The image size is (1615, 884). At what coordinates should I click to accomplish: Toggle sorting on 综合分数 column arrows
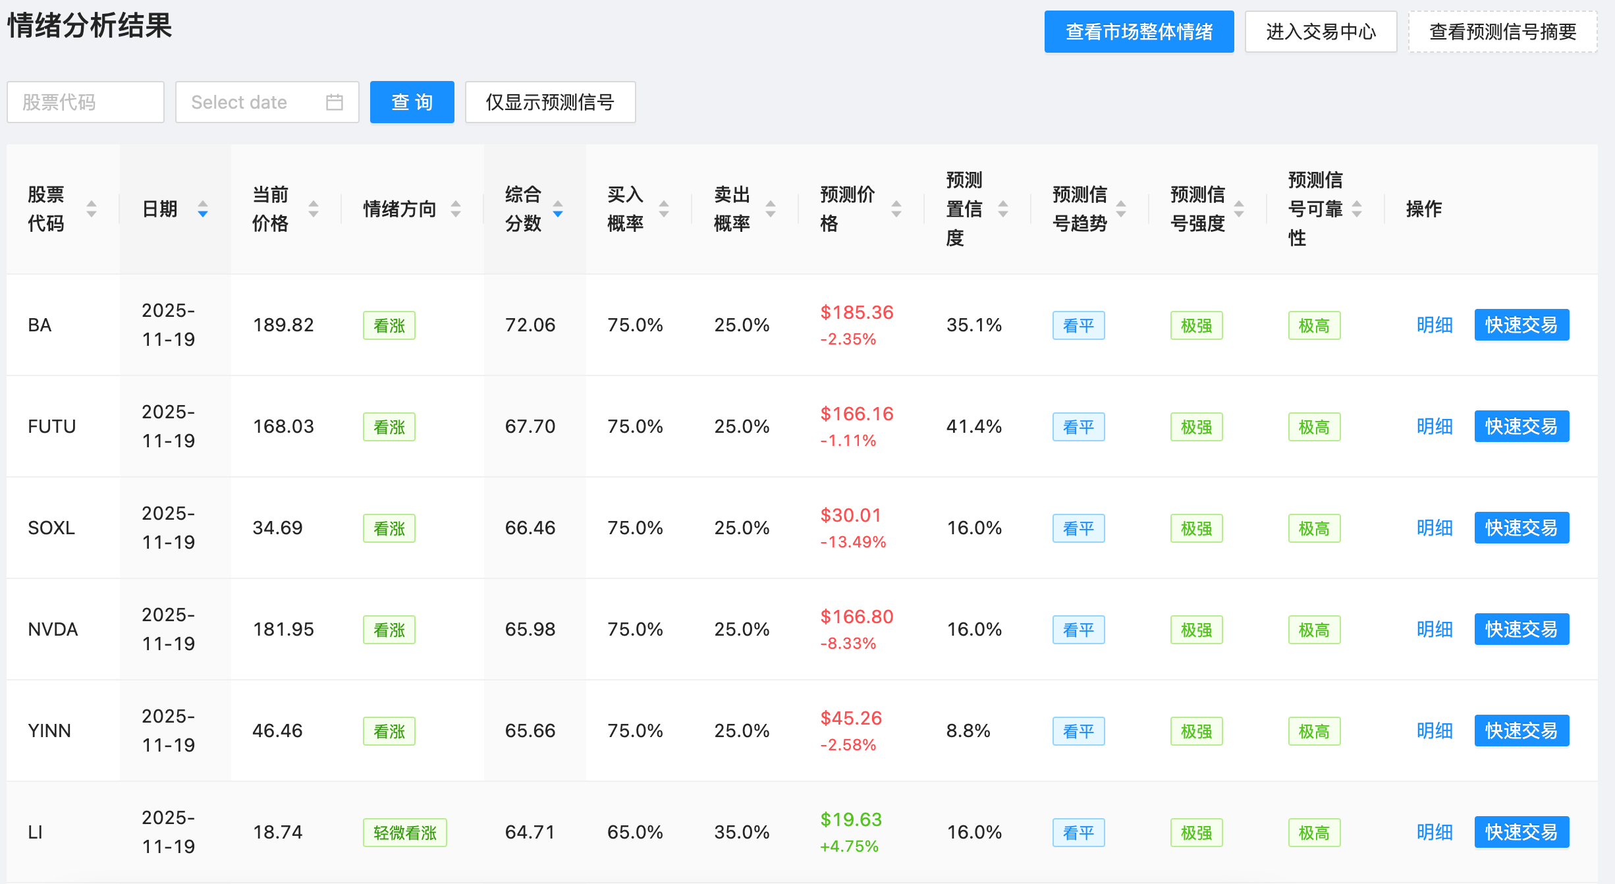[558, 209]
